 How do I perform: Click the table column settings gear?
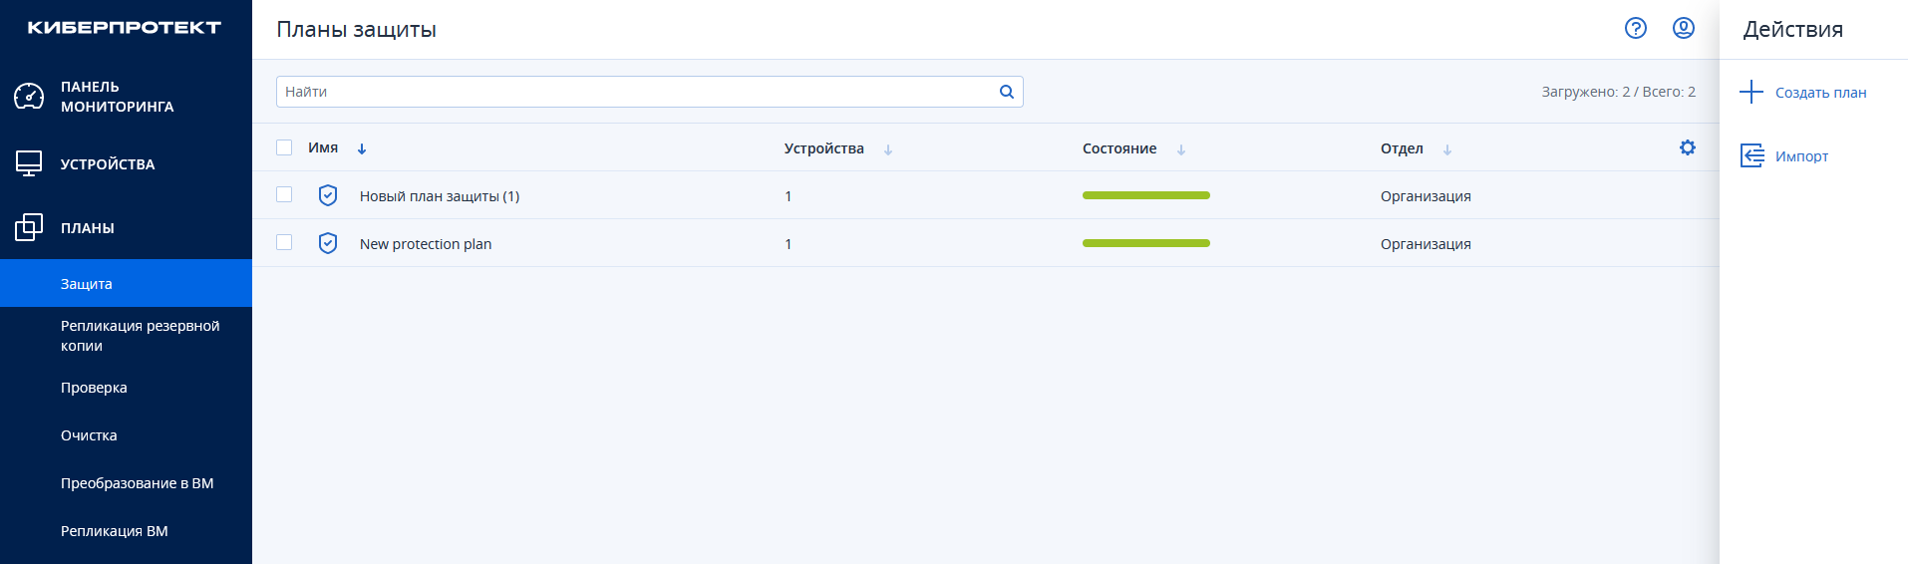(x=1687, y=147)
